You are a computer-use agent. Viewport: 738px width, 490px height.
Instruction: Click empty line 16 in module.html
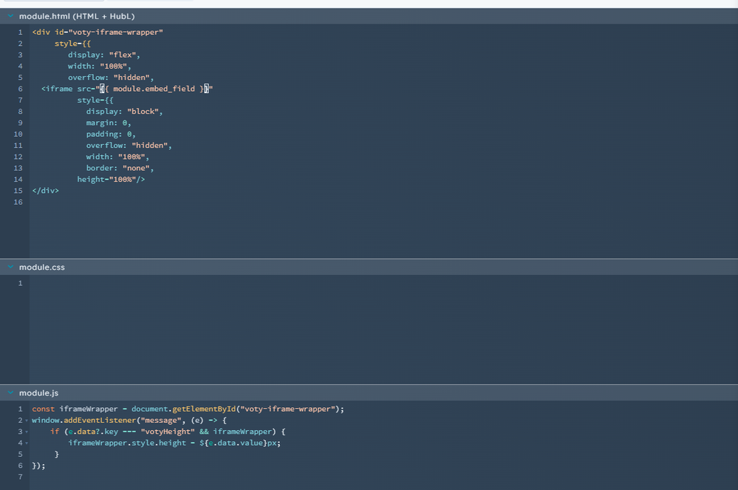(x=222, y=202)
